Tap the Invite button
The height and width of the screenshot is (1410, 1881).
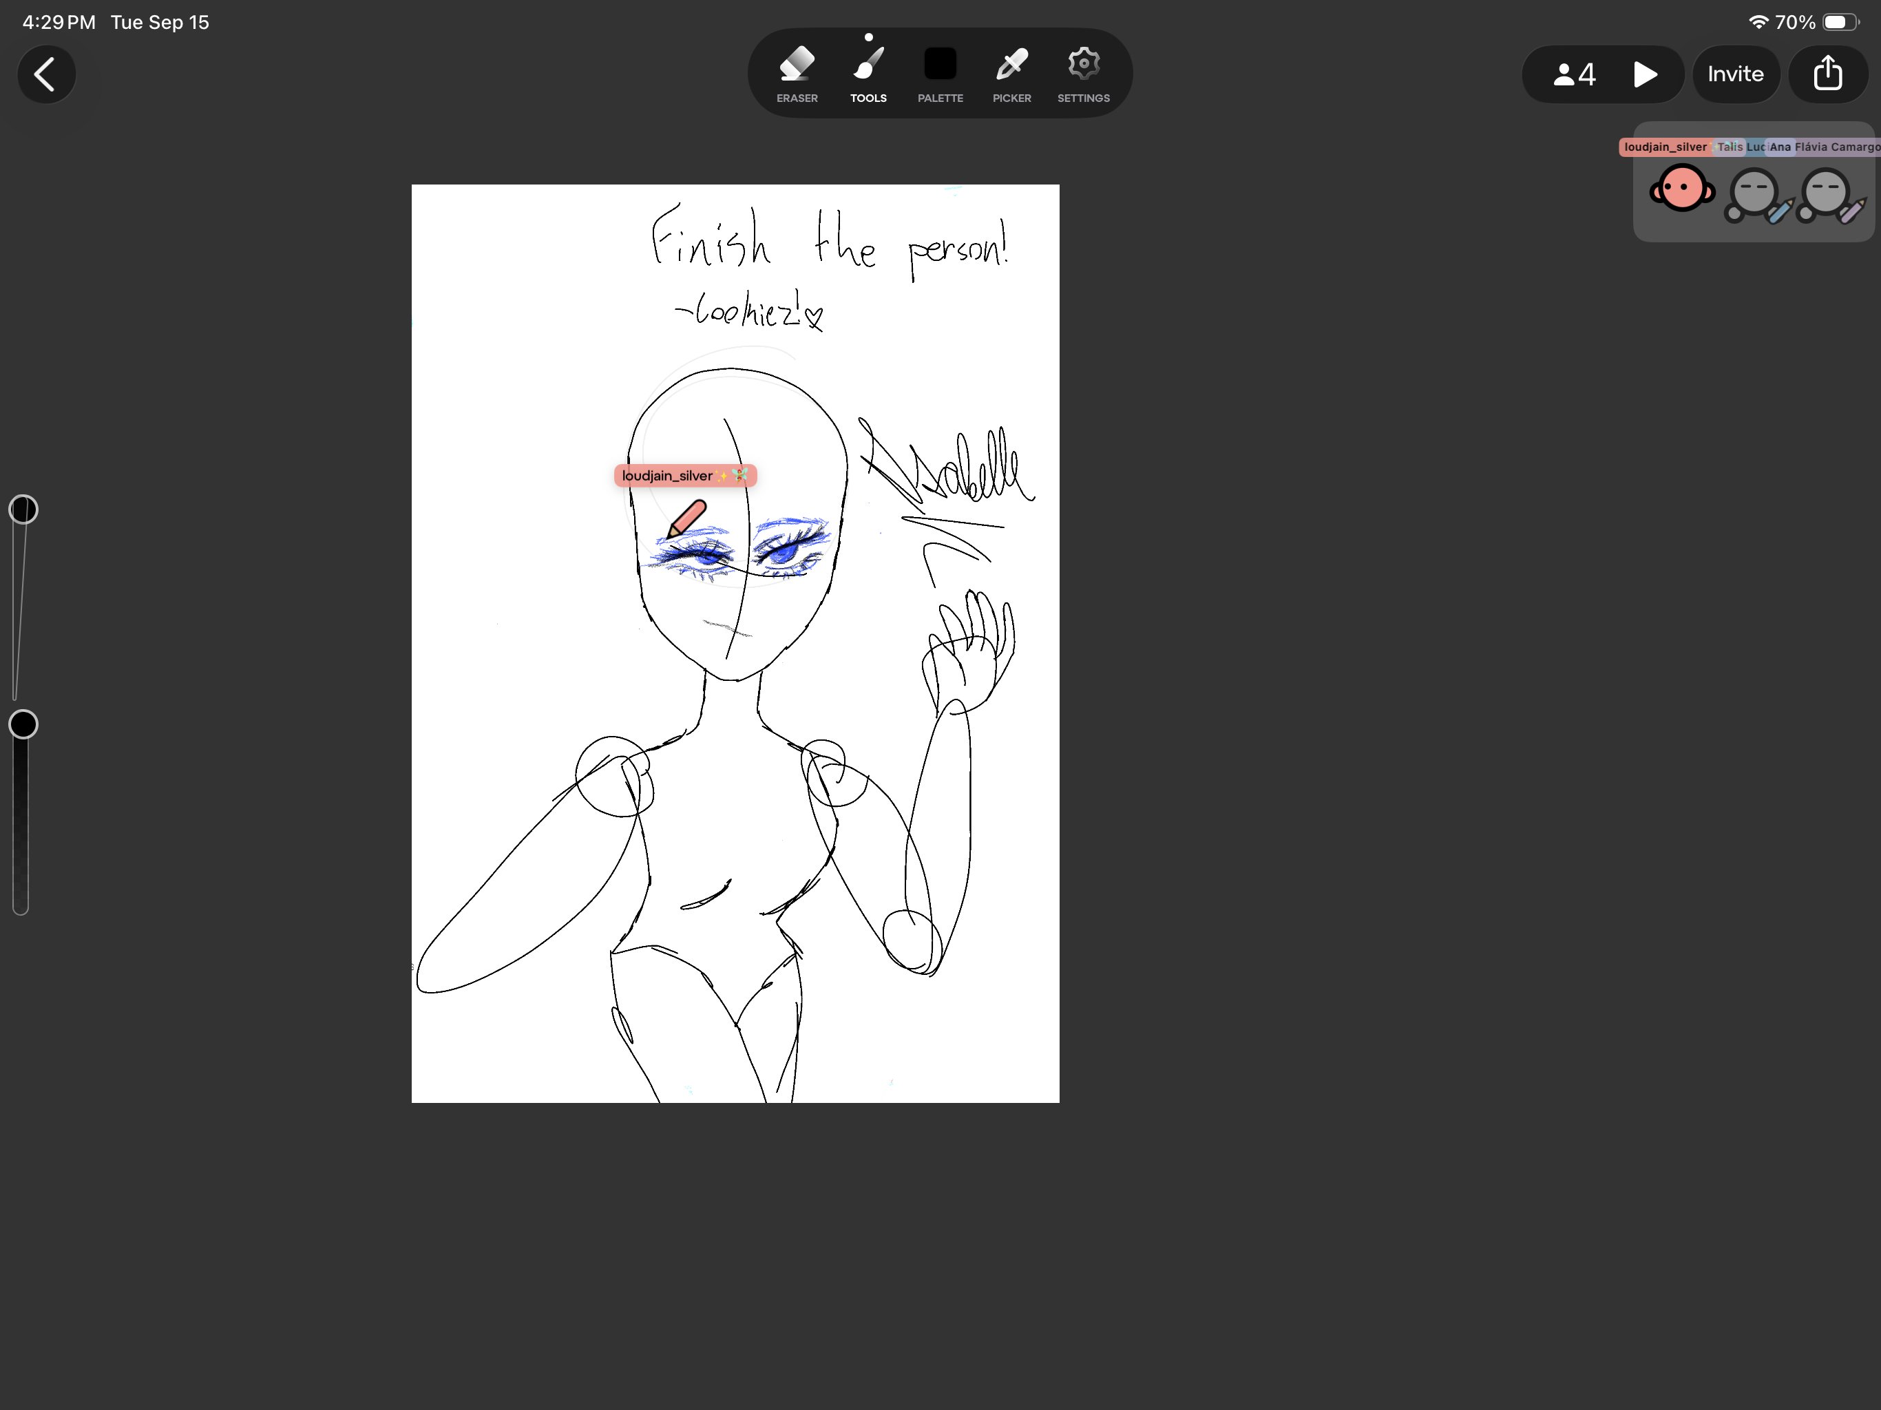click(1736, 74)
